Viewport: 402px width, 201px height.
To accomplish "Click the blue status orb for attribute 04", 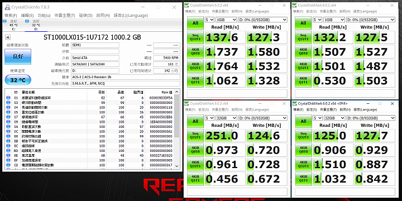I will coord(8,107).
